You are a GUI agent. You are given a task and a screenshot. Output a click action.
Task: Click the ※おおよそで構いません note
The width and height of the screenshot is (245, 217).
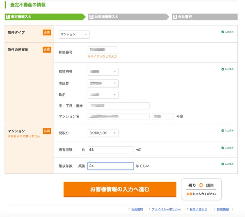[24, 136]
